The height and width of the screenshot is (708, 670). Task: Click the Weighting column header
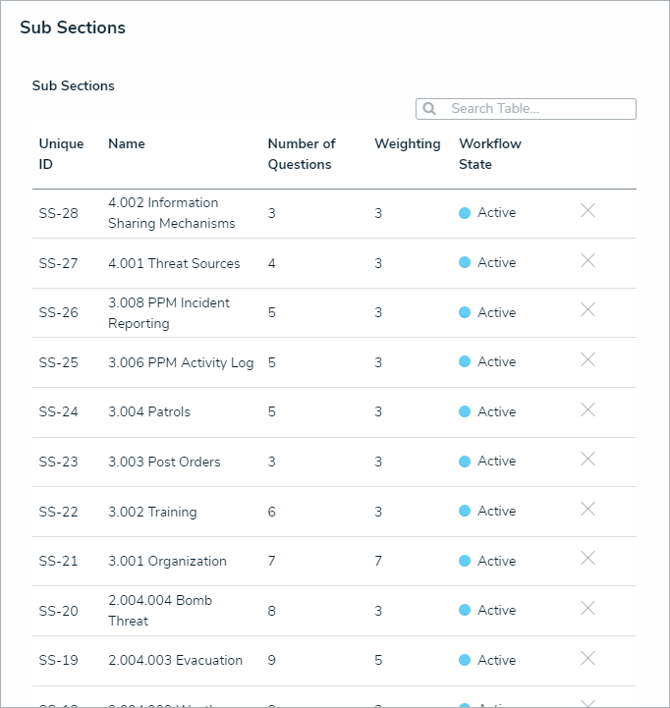[407, 143]
